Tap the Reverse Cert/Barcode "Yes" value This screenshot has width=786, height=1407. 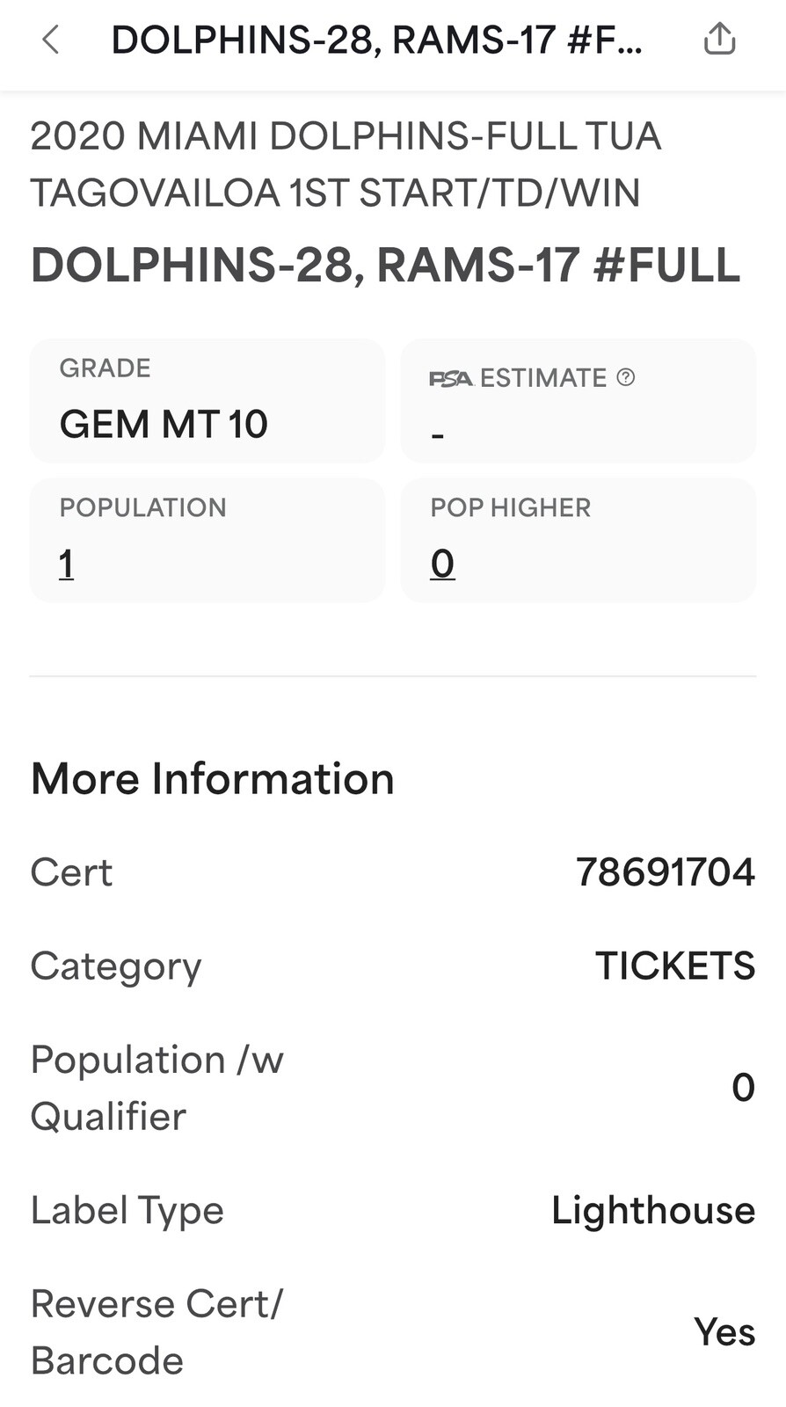[x=724, y=1331]
